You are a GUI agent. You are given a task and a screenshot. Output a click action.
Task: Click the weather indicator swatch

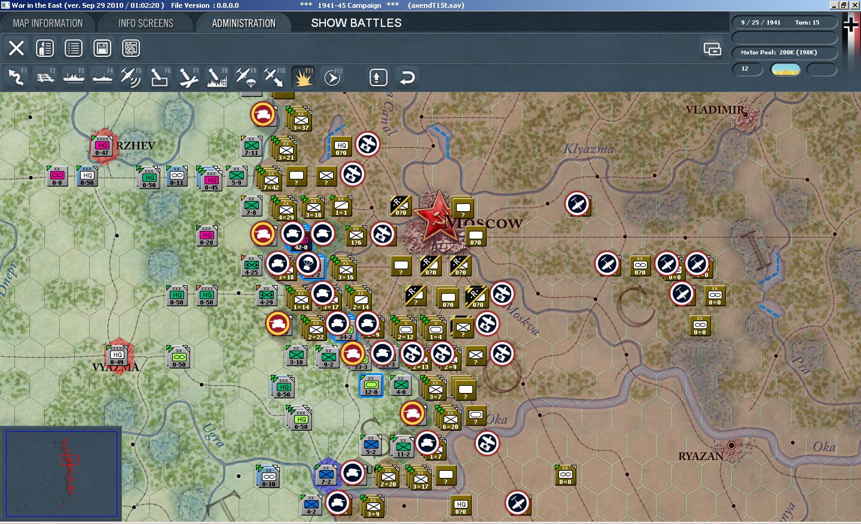tap(786, 69)
